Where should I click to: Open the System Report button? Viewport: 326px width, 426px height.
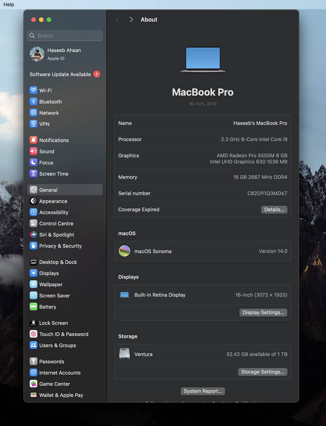tap(203, 391)
